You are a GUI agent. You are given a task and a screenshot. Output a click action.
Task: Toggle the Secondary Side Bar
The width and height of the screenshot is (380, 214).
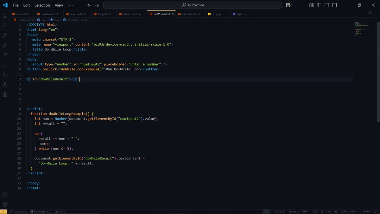pyautogui.click(x=334, y=5)
